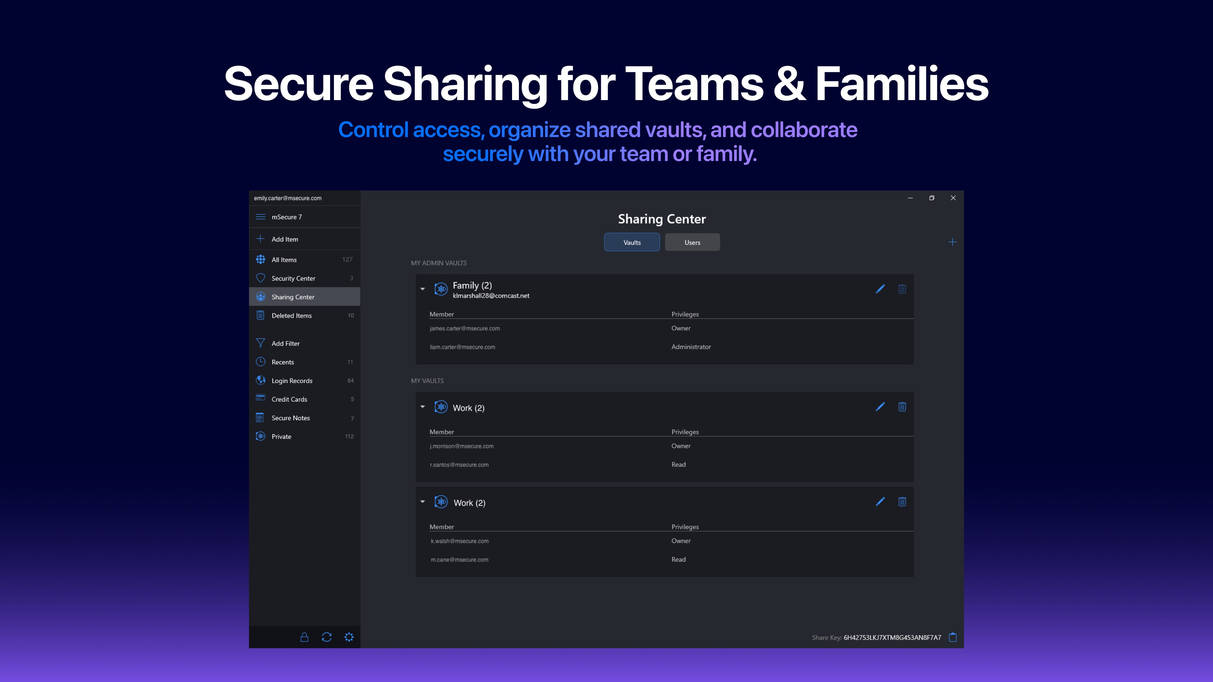Select m.cane@msecure.com member
Screen dimensions: 1213x682
click(460, 559)
